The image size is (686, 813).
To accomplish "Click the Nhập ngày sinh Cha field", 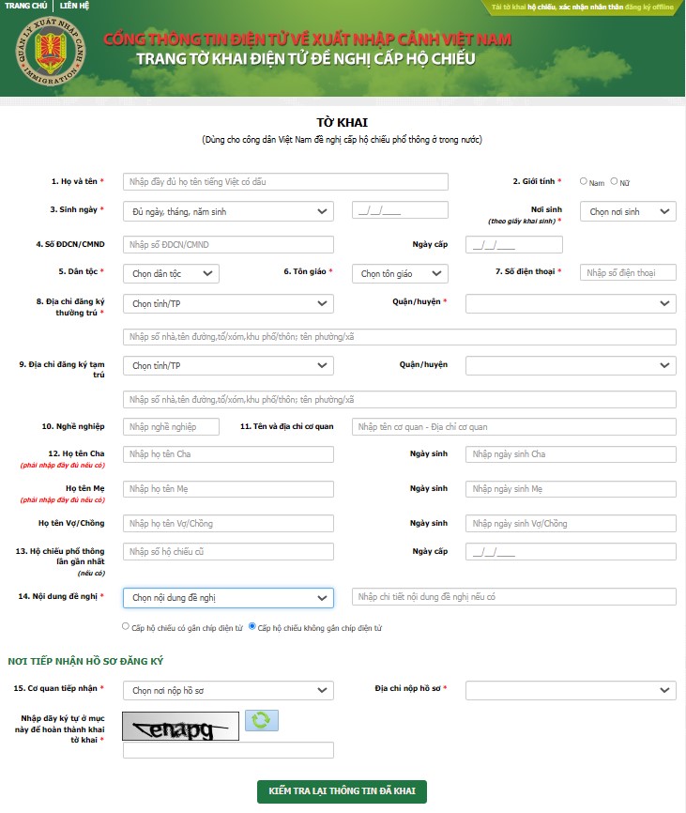I will (x=571, y=454).
